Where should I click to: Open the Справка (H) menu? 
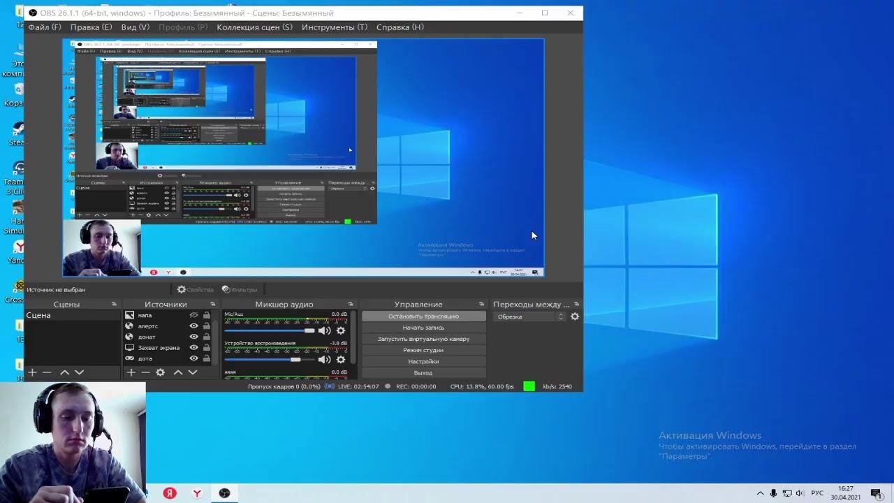coord(400,27)
